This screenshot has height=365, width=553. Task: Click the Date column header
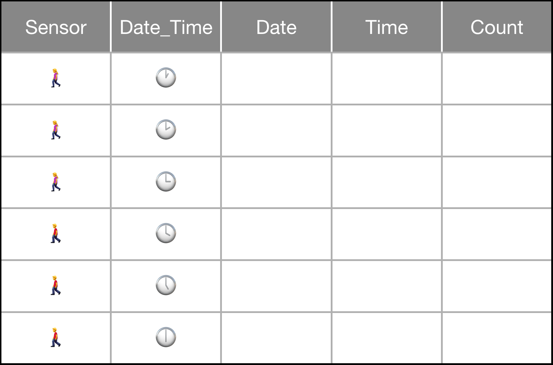[276, 27]
